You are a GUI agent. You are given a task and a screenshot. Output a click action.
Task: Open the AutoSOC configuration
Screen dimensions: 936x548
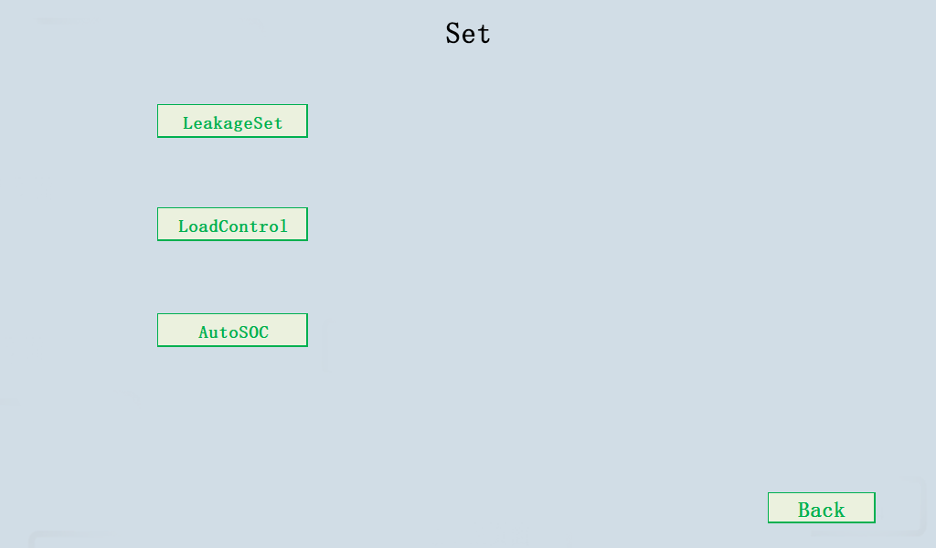tap(232, 331)
